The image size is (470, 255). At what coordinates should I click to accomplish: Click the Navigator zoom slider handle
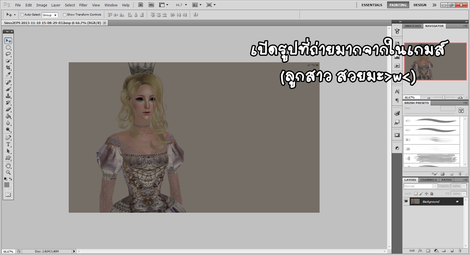coord(444,97)
